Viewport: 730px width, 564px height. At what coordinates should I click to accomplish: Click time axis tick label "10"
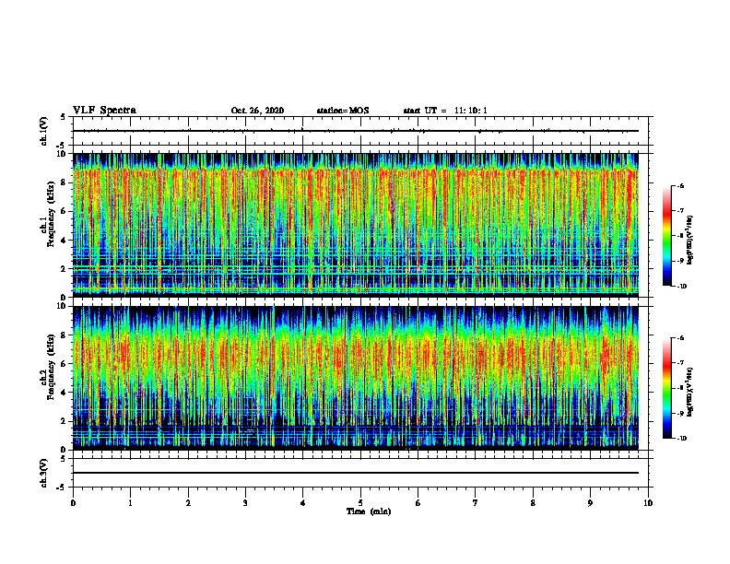point(648,503)
